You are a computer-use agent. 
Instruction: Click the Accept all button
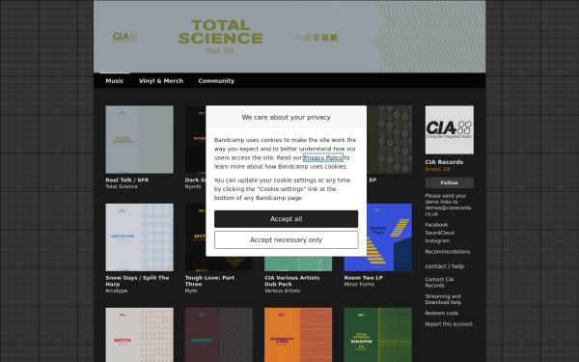coord(286,219)
